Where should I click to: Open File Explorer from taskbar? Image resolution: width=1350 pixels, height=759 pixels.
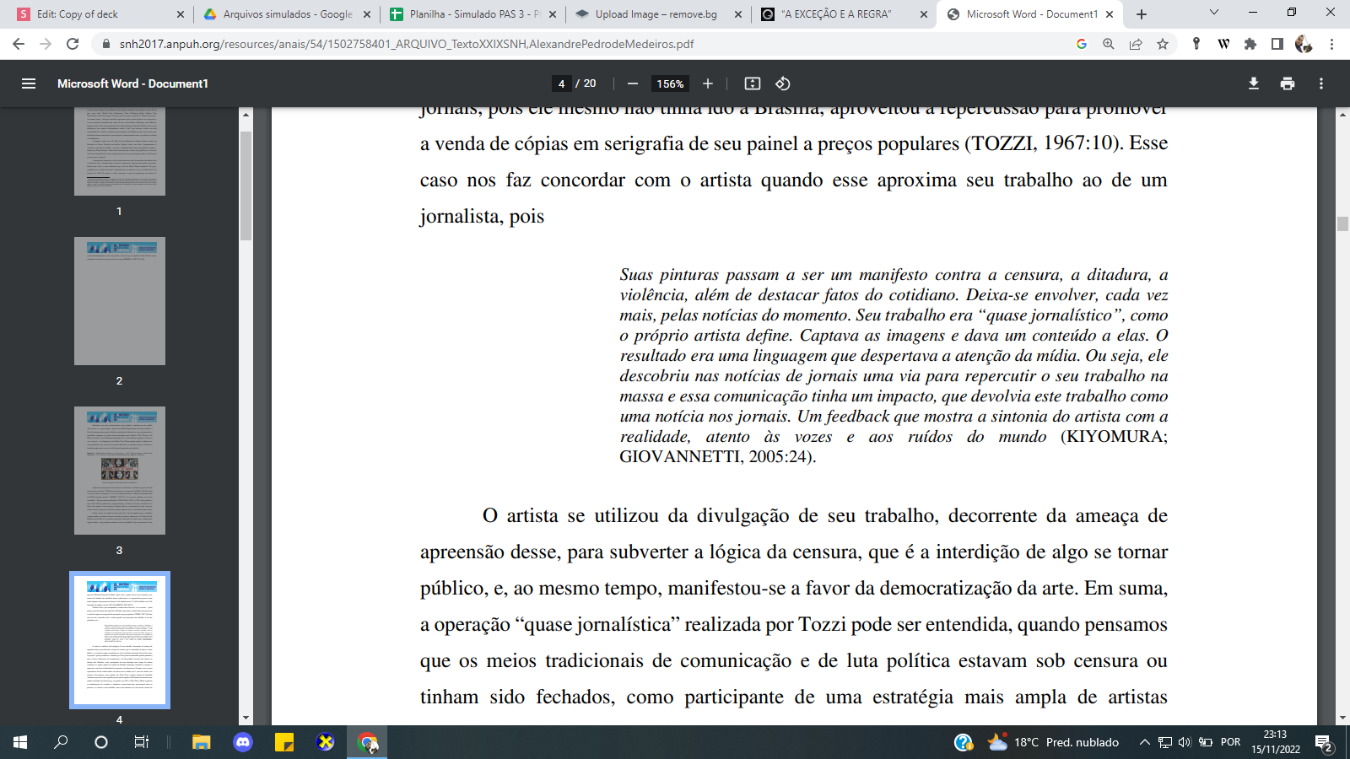point(201,742)
